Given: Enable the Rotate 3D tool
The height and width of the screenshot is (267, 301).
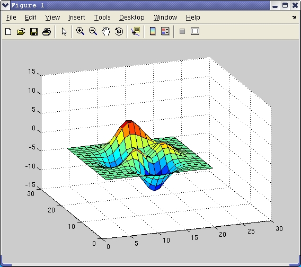Looking at the screenshot, I should pyautogui.click(x=119, y=31).
